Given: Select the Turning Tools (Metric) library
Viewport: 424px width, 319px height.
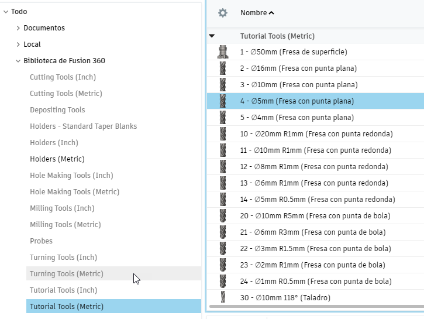Looking at the screenshot, I should coord(67,274).
